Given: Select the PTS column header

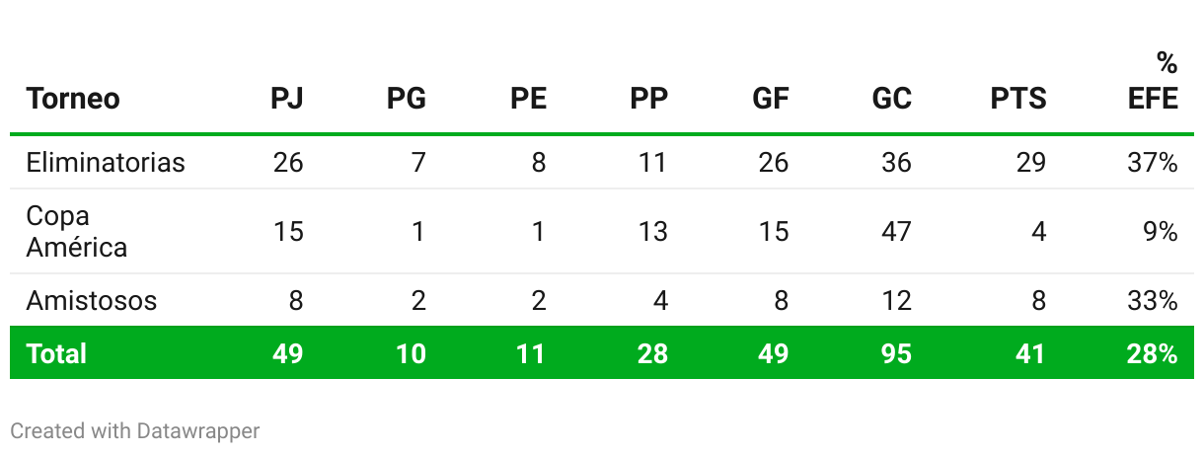Looking at the screenshot, I should pos(1018,99).
